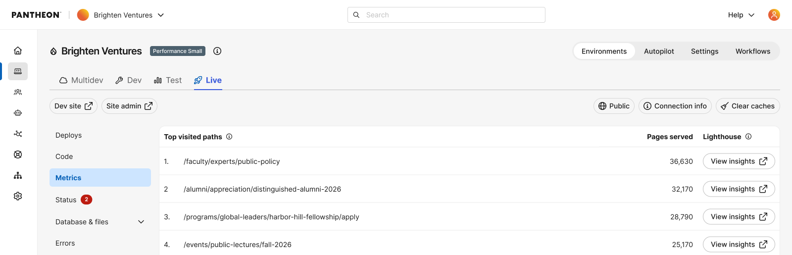Select the Autopilot tab
Viewport: 792px width, 255px height.
[659, 51]
